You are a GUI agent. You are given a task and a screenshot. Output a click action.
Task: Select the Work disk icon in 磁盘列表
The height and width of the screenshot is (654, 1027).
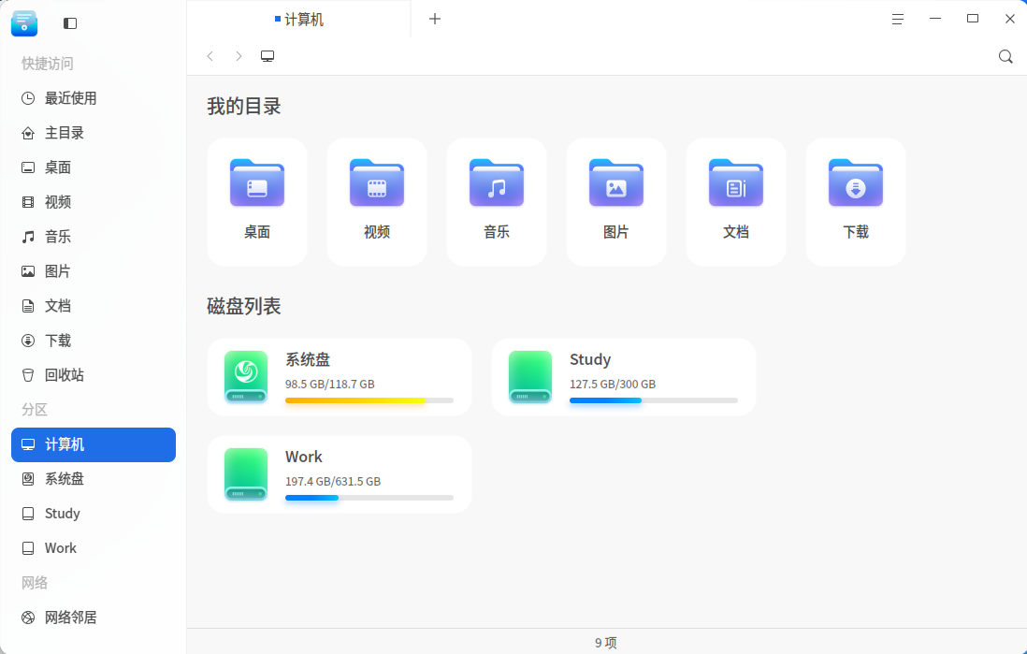246,474
